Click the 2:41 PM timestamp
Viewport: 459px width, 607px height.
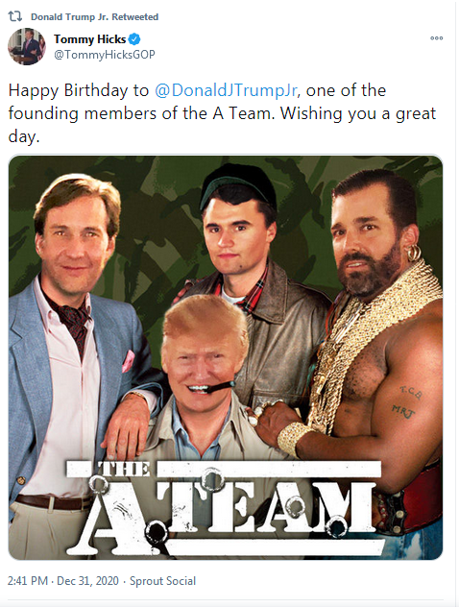[x=28, y=581]
